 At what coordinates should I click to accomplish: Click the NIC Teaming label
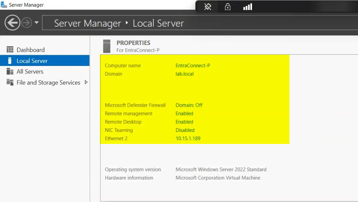pos(119,130)
